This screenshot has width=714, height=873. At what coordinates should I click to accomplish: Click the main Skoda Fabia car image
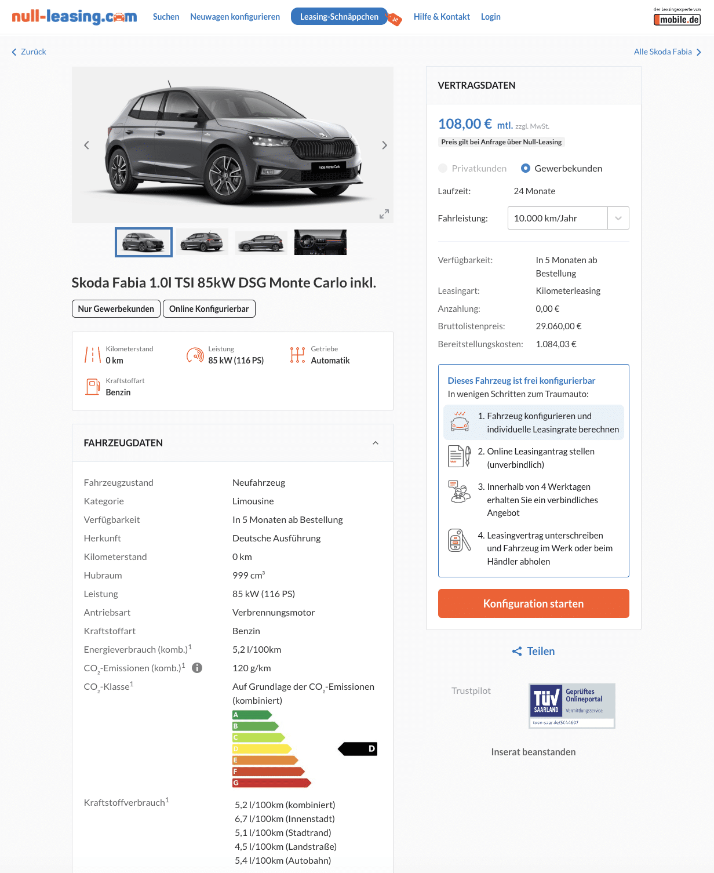[x=232, y=145]
